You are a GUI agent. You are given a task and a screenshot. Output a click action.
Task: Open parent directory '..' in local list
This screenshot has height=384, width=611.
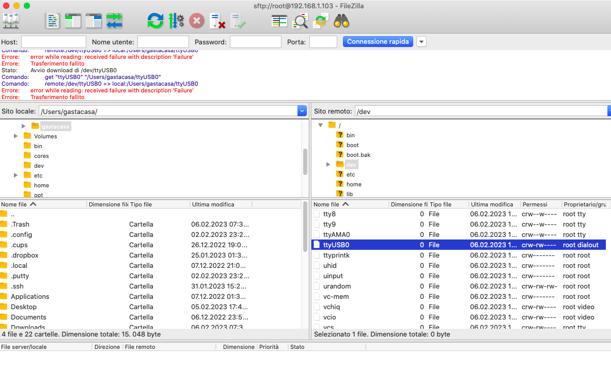pos(150,214)
